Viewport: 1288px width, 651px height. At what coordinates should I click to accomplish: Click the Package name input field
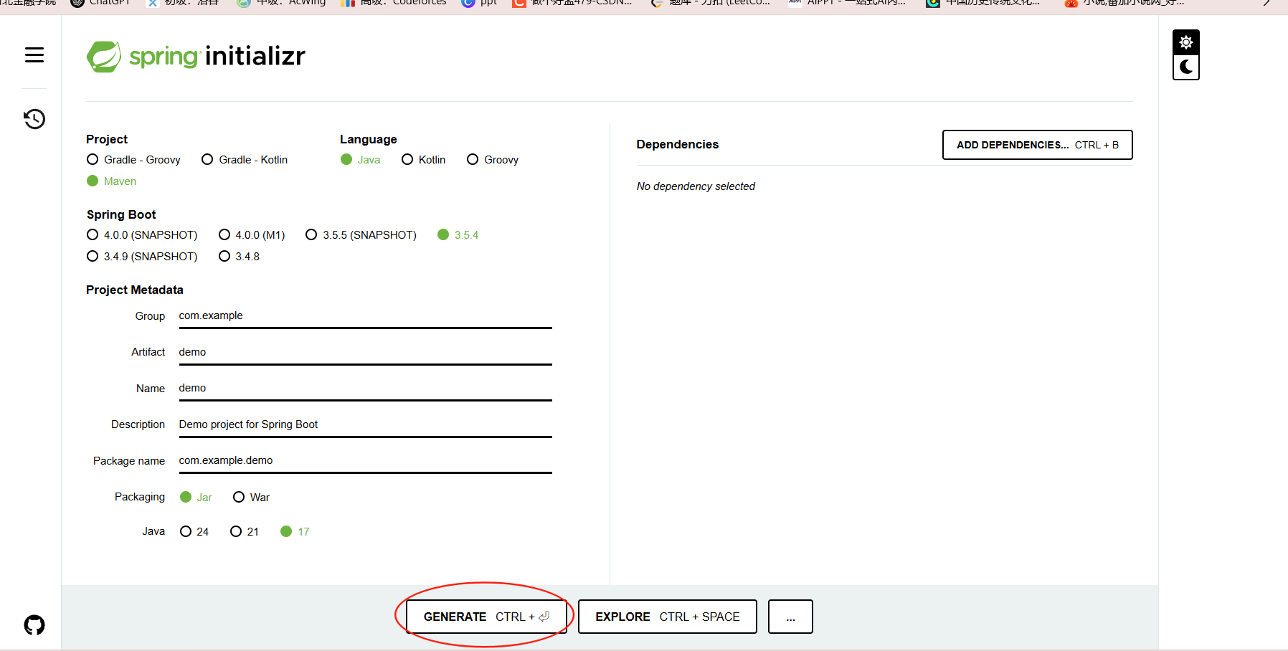(365, 461)
